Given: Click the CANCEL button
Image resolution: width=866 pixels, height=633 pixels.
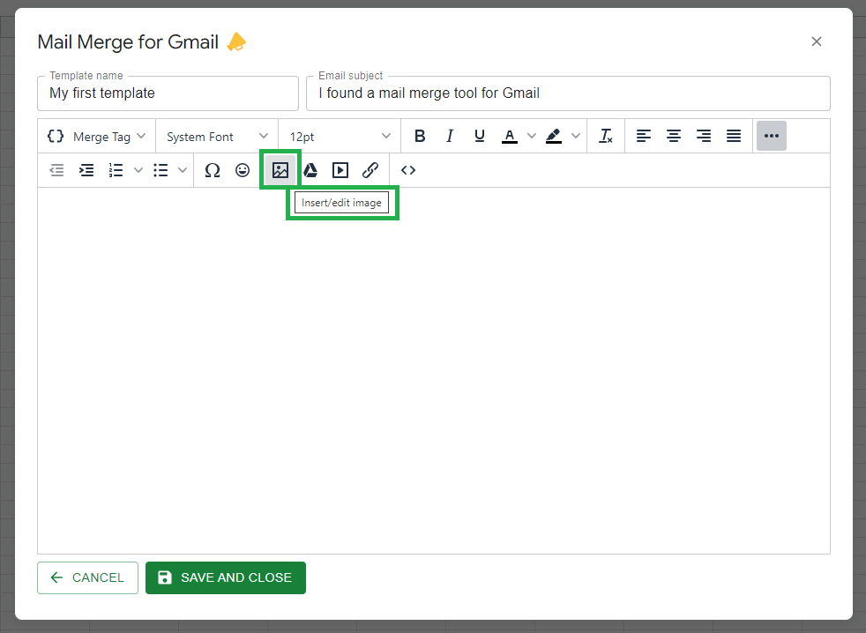Looking at the screenshot, I should tap(88, 577).
